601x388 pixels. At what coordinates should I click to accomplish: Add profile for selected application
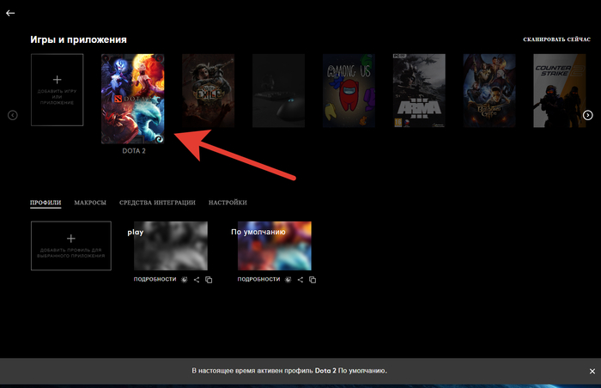(71, 246)
